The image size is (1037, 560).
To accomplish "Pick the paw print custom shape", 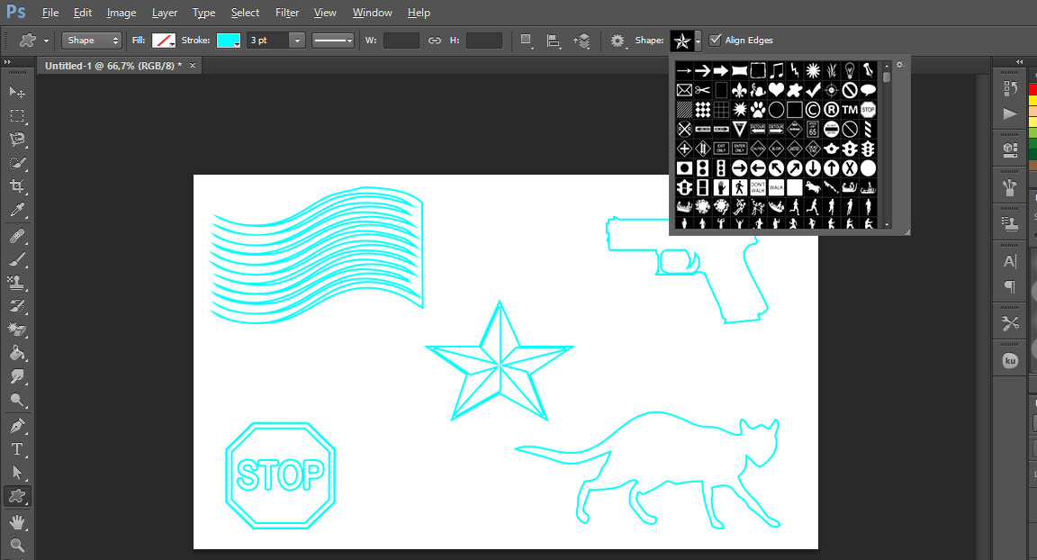I will (x=758, y=110).
